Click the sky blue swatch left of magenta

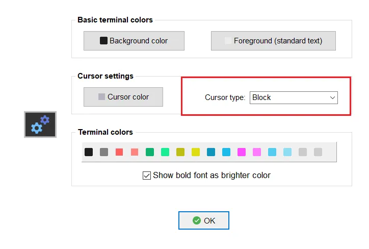[x=226, y=152]
